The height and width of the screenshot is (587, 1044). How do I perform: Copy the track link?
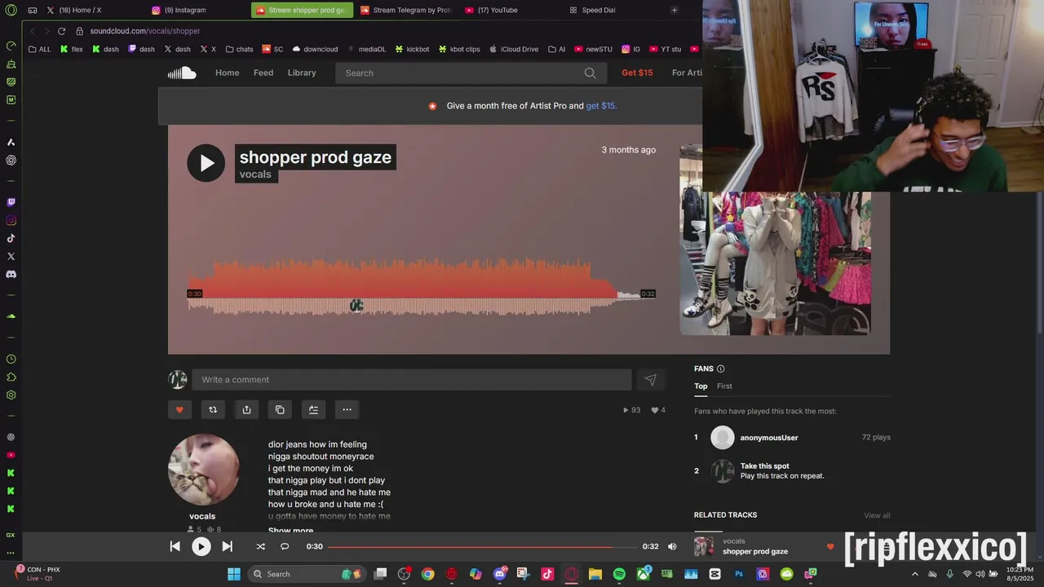[x=280, y=409]
